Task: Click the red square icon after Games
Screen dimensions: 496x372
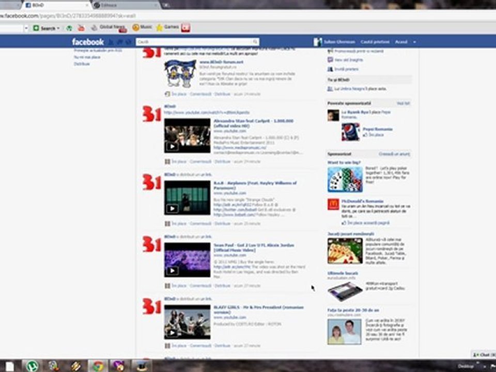Action: coord(185,28)
